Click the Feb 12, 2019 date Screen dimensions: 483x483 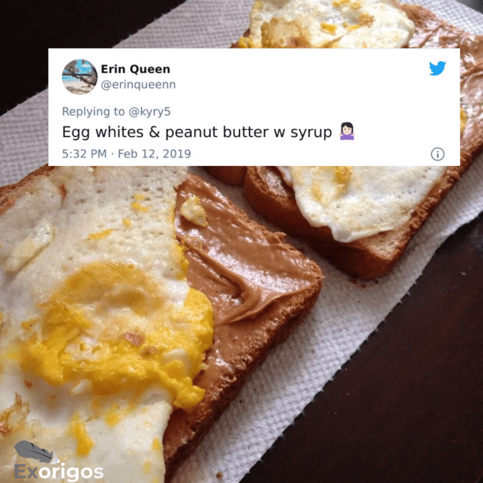pyautogui.click(x=154, y=154)
